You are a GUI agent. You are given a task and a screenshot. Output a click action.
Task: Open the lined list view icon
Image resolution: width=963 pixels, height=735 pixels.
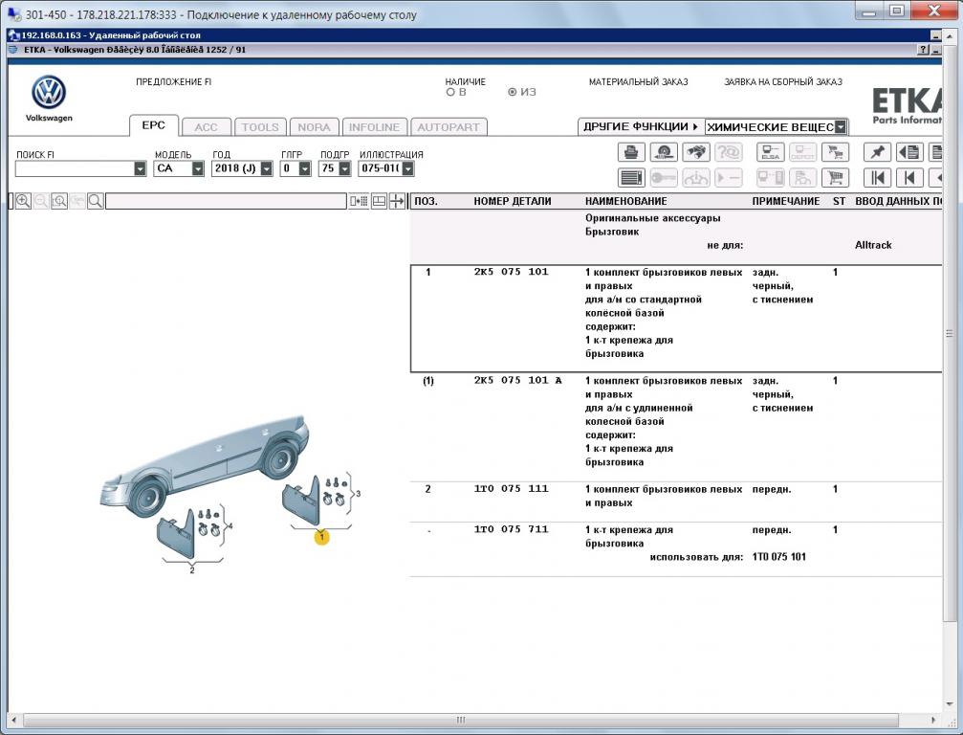[x=631, y=178]
